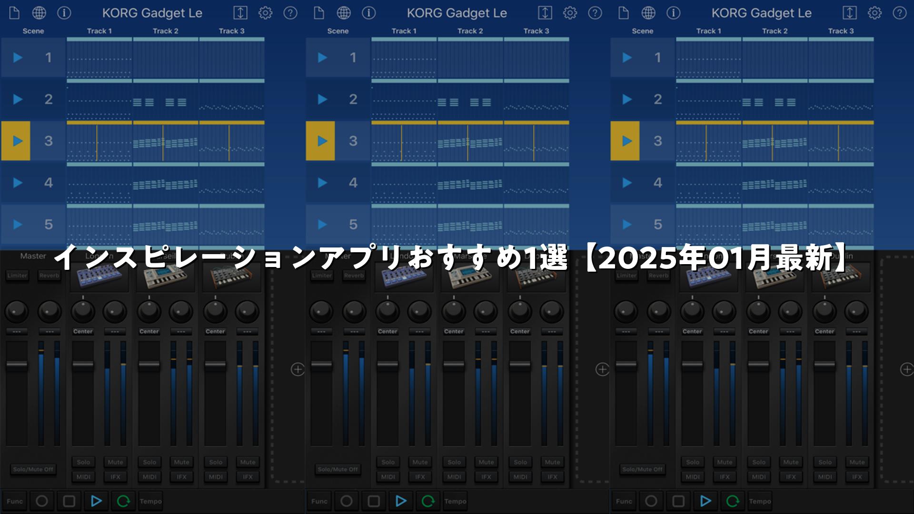Select Track 3 header in left screenshot
This screenshot has width=914, height=514.
[x=232, y=31]
